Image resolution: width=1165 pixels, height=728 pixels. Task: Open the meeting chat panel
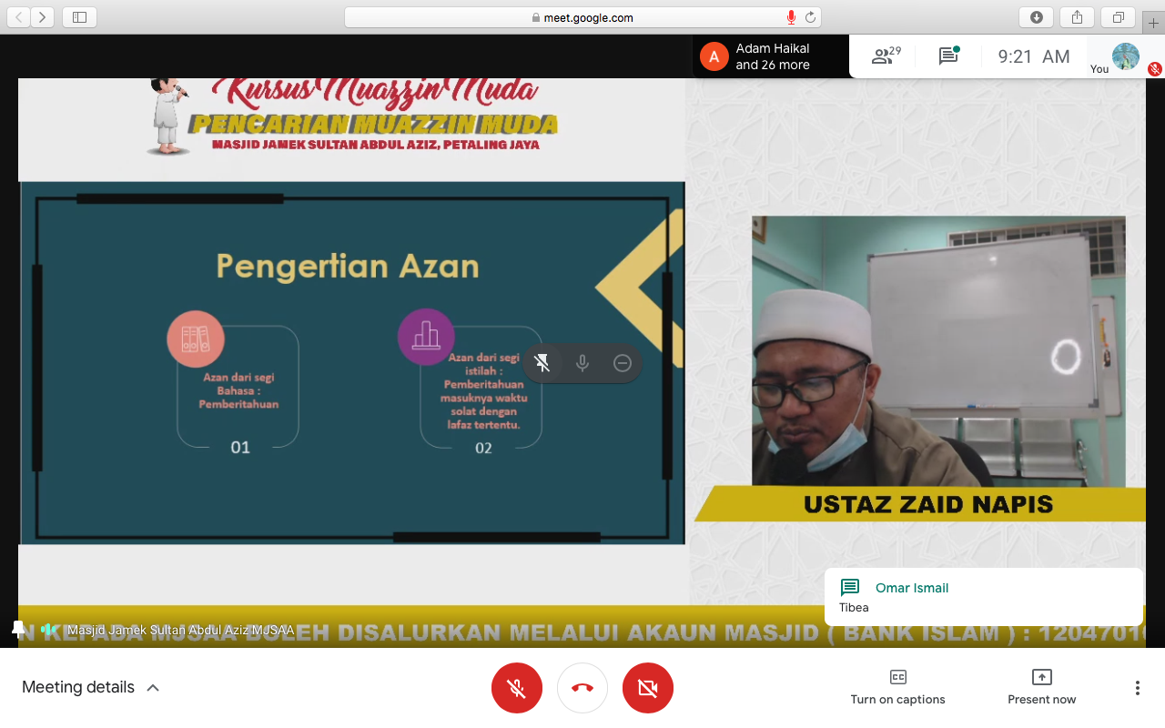coord(948,56)
